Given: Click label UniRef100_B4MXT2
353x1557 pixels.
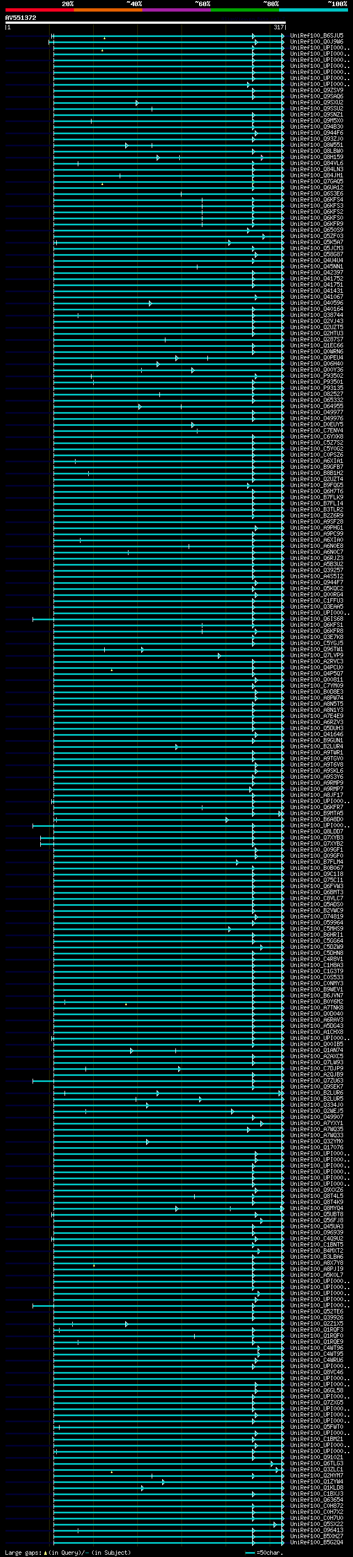Looking at the screenshot, I should coord(317,1250).
